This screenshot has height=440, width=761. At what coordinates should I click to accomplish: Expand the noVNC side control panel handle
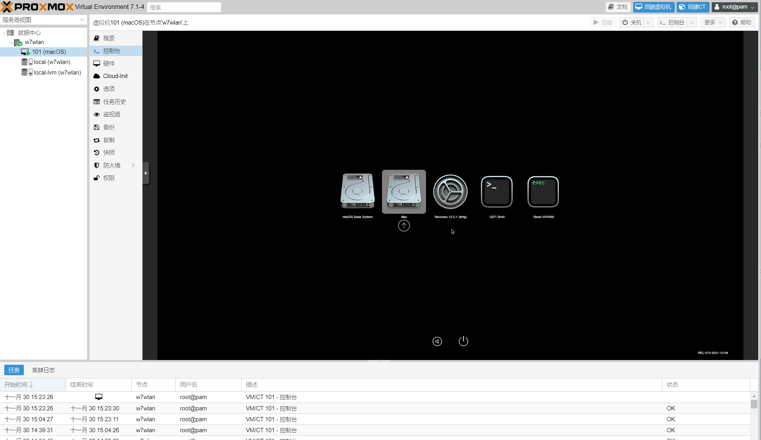[146, 173]
